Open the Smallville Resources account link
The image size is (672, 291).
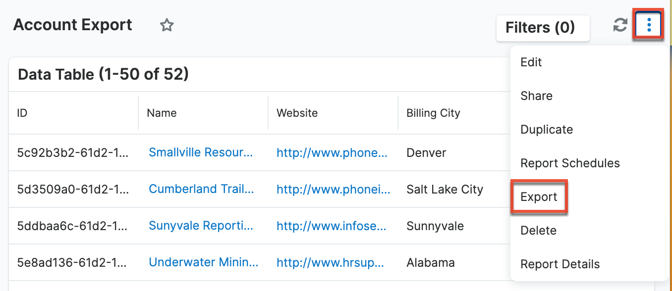coord(201,152)
